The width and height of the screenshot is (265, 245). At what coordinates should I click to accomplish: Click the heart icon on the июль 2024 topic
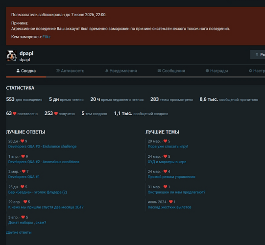[x=171, y=202]
